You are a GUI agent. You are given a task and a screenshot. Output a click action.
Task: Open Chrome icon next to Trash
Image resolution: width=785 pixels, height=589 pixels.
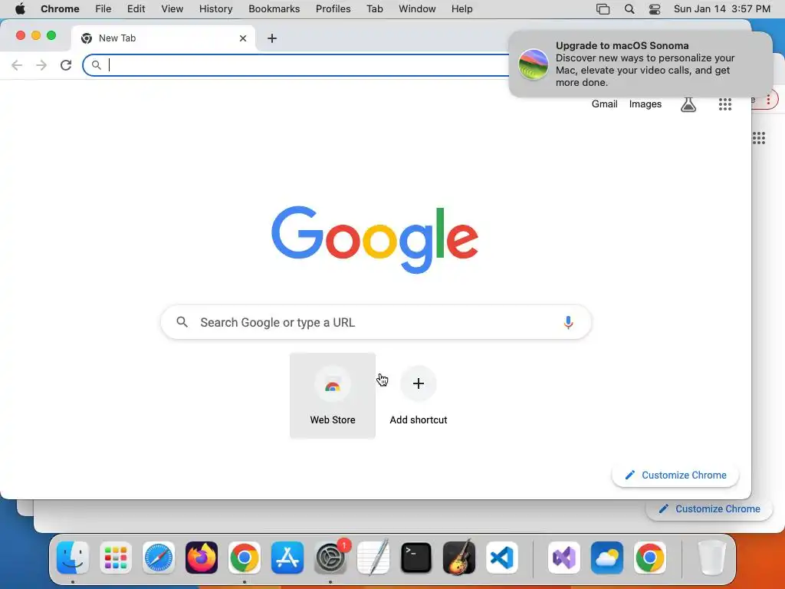coord(650,558)
